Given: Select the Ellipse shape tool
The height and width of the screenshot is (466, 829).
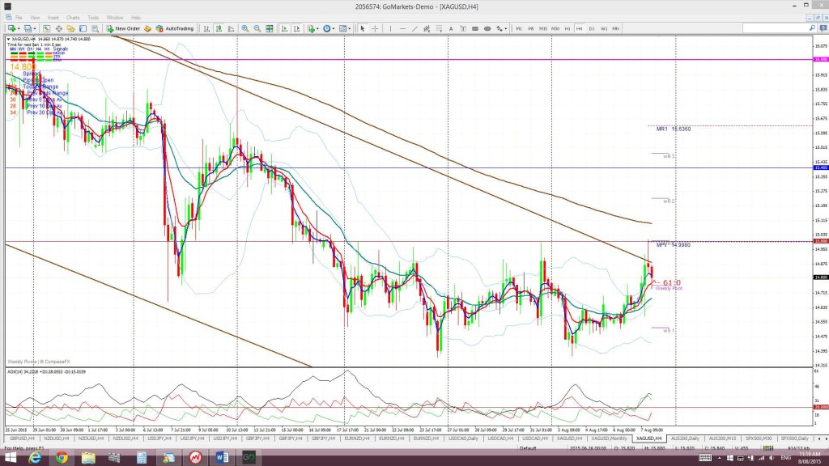Looking at the screenshot, I should 487,28.
